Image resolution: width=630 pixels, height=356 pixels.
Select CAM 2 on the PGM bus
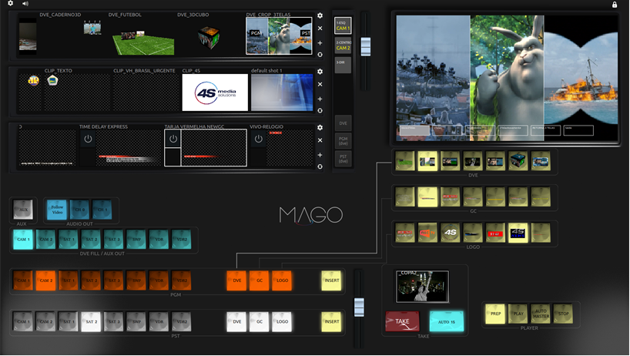click(45, 280)
